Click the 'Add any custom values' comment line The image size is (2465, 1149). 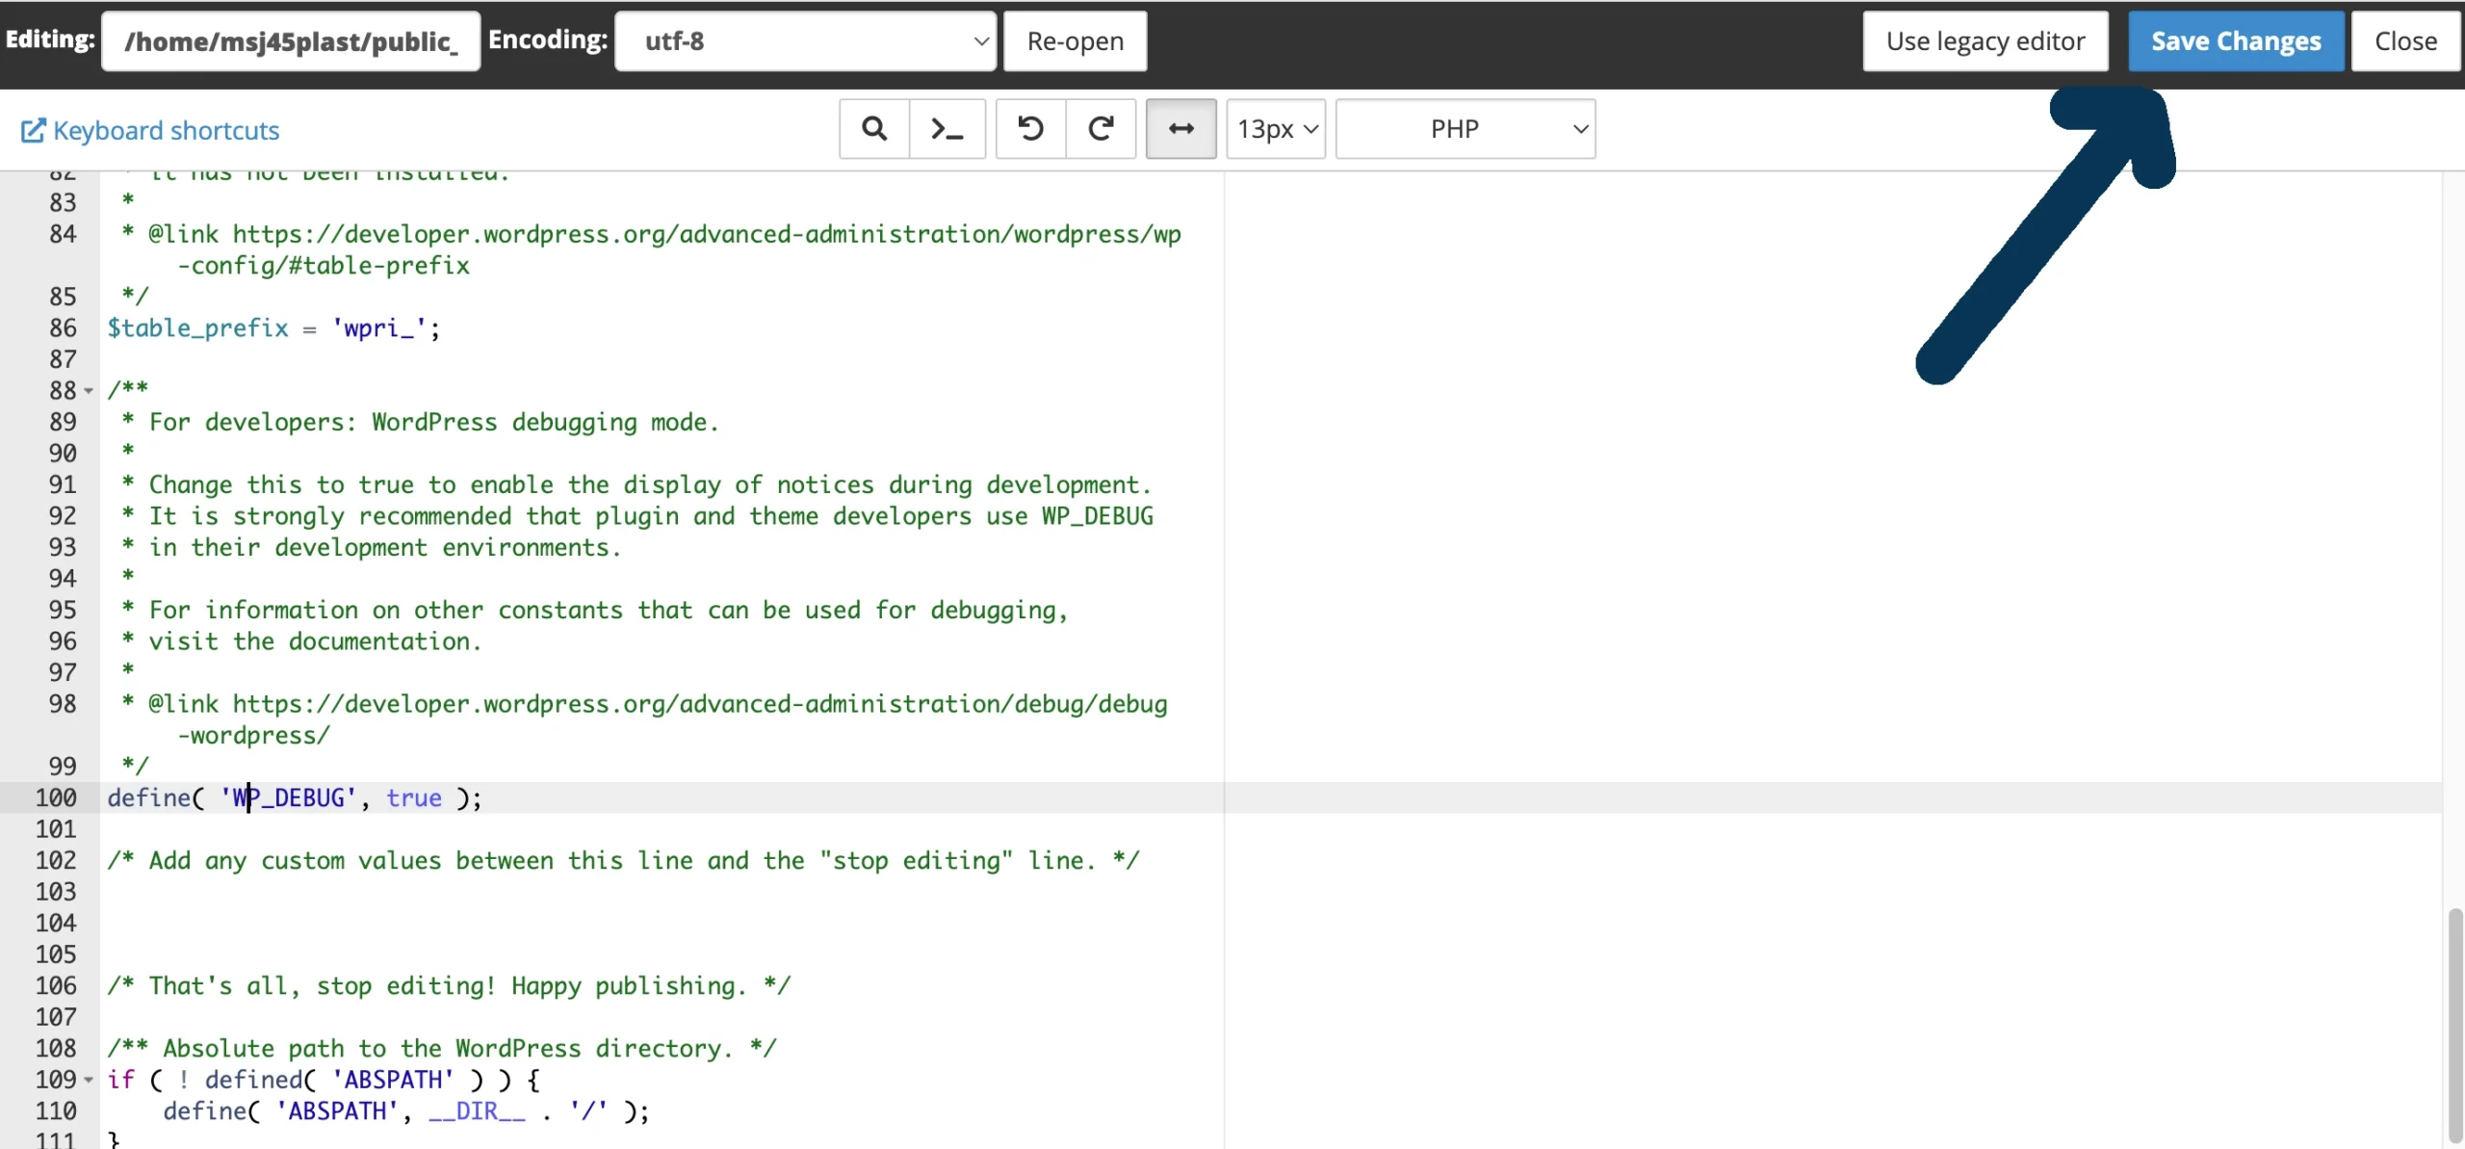click(623, 861)
